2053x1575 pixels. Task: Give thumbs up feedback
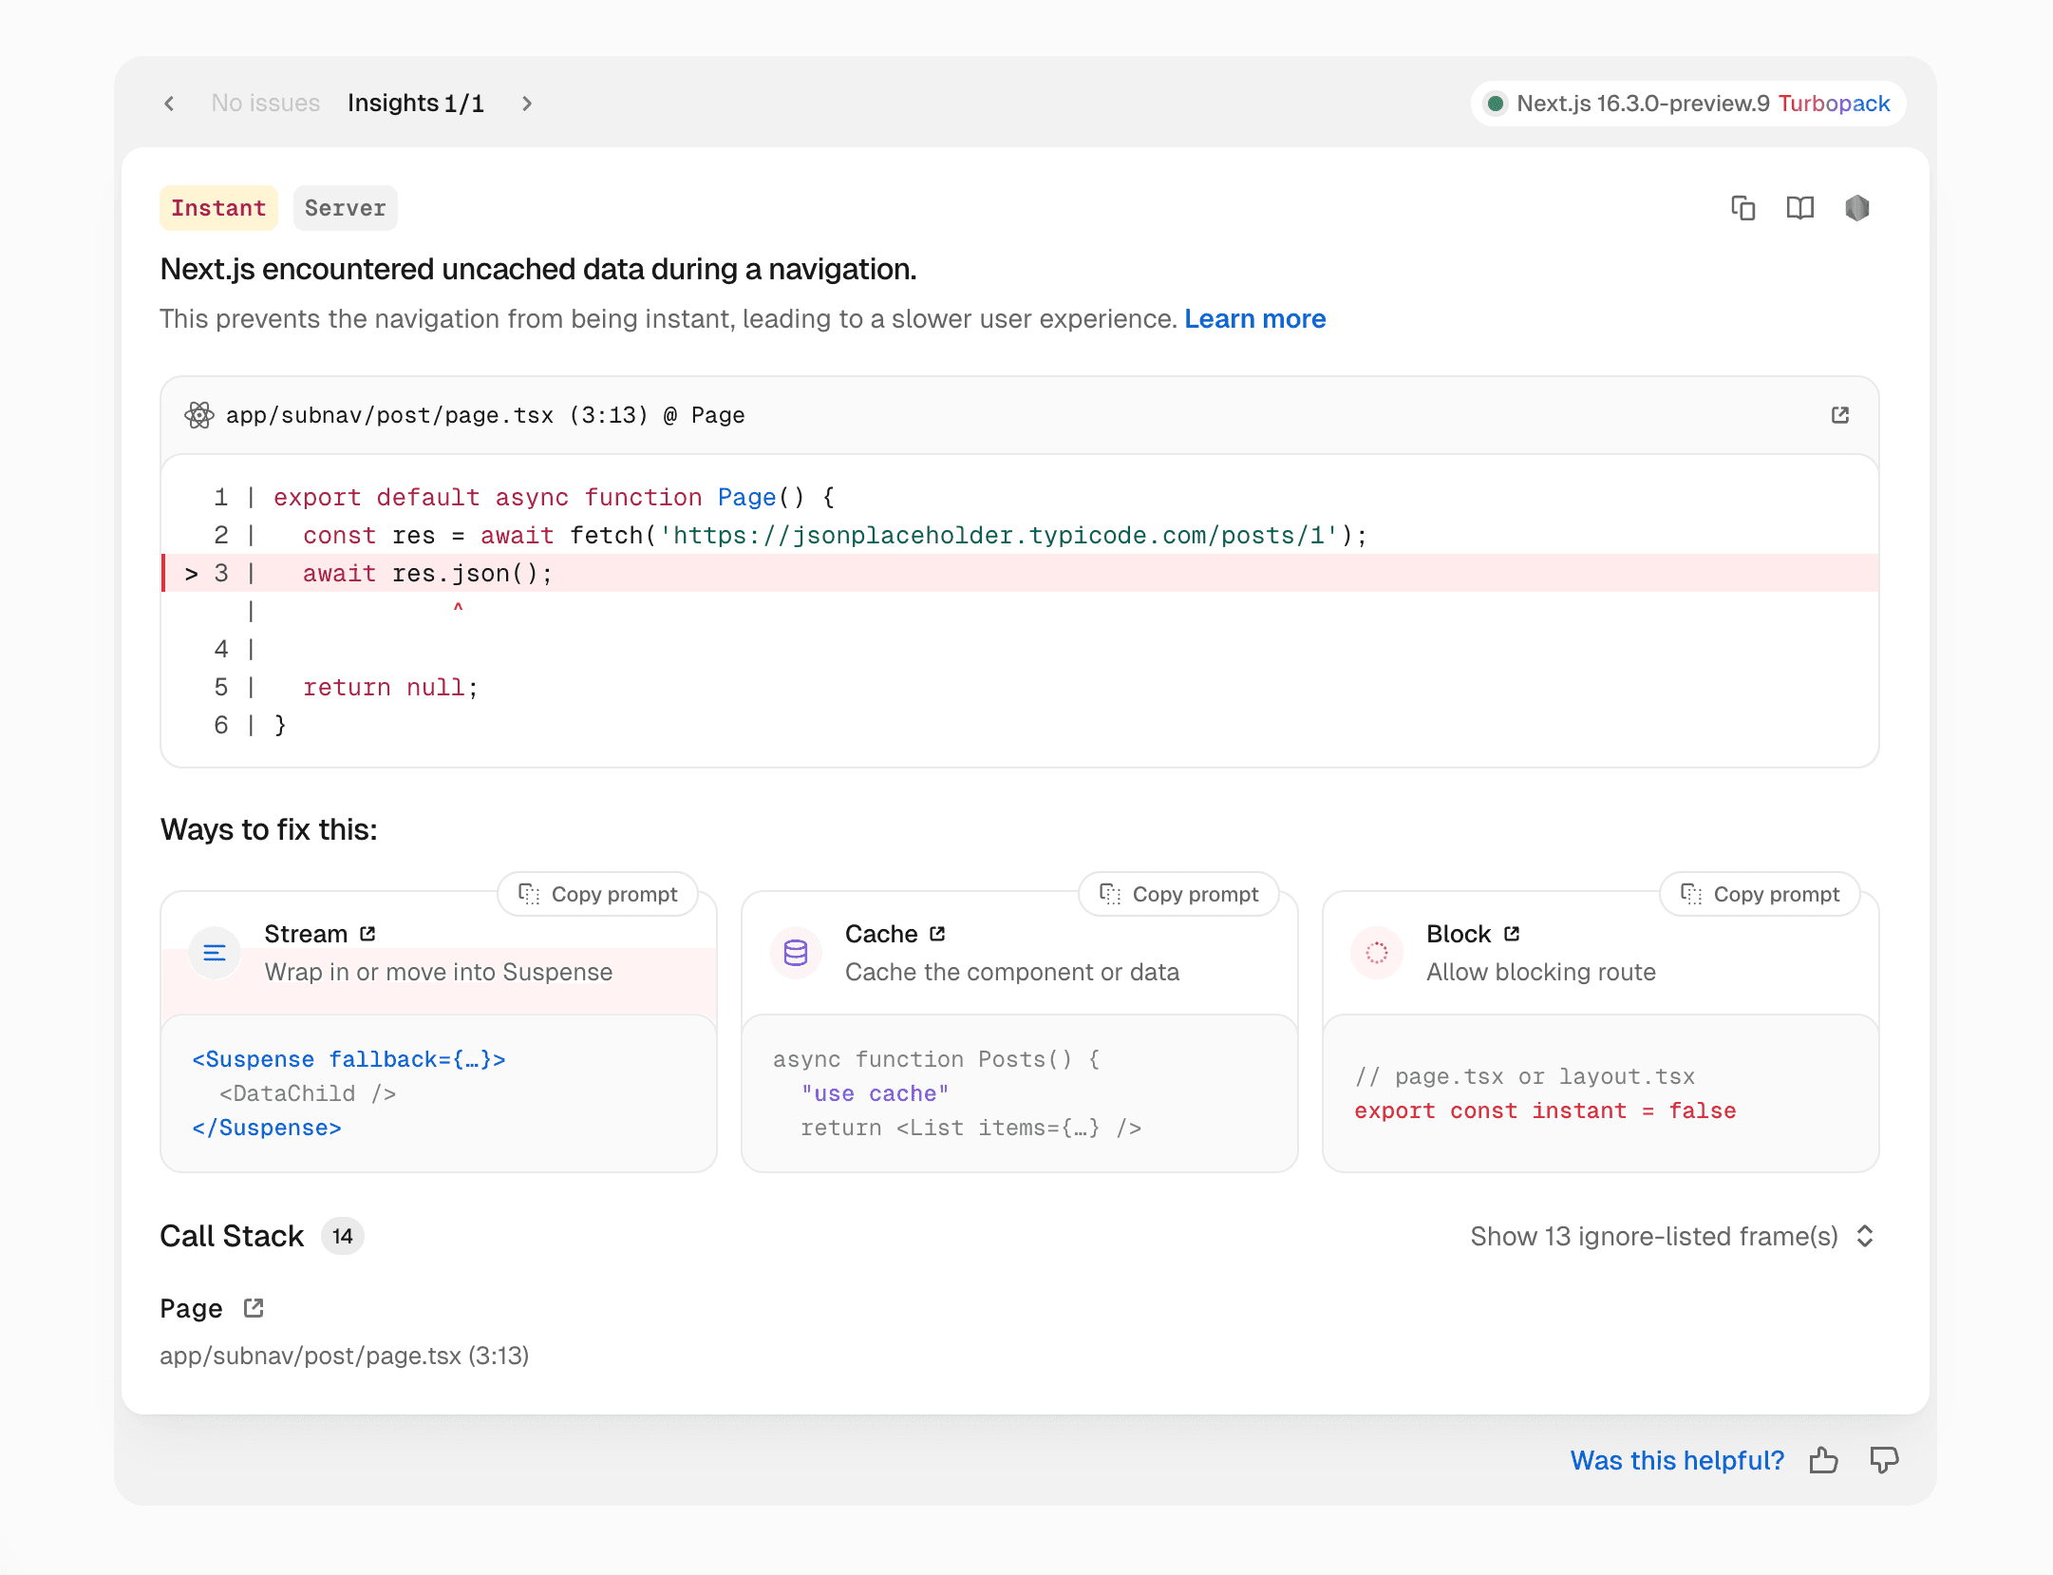1823,1460
